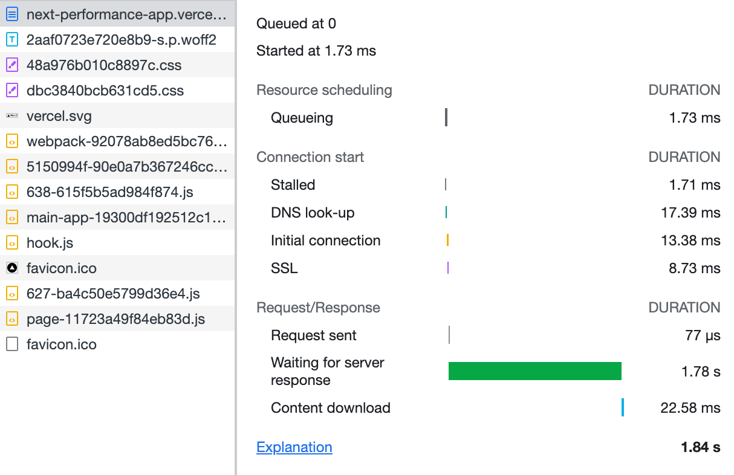
Task: Click the blue Content download timing bar
Action: pyautogui.click(x=622, y=407)
